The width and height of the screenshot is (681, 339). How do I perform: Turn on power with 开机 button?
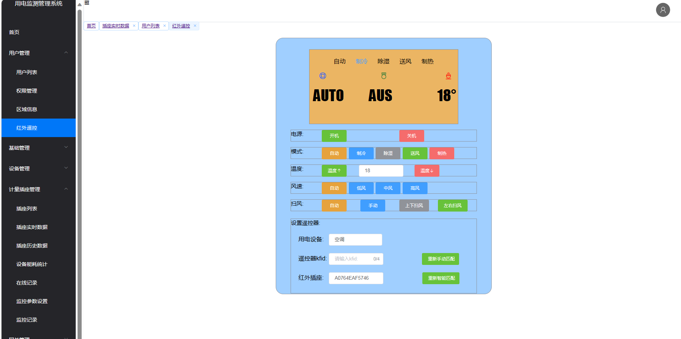coord(334,136)
